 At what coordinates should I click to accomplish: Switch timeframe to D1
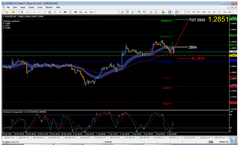219,12
